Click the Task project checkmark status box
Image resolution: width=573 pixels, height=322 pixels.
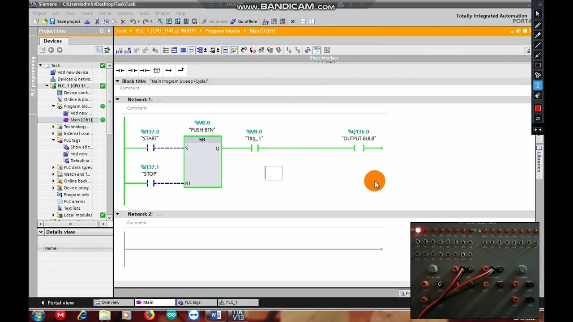[x=103, y=65]
